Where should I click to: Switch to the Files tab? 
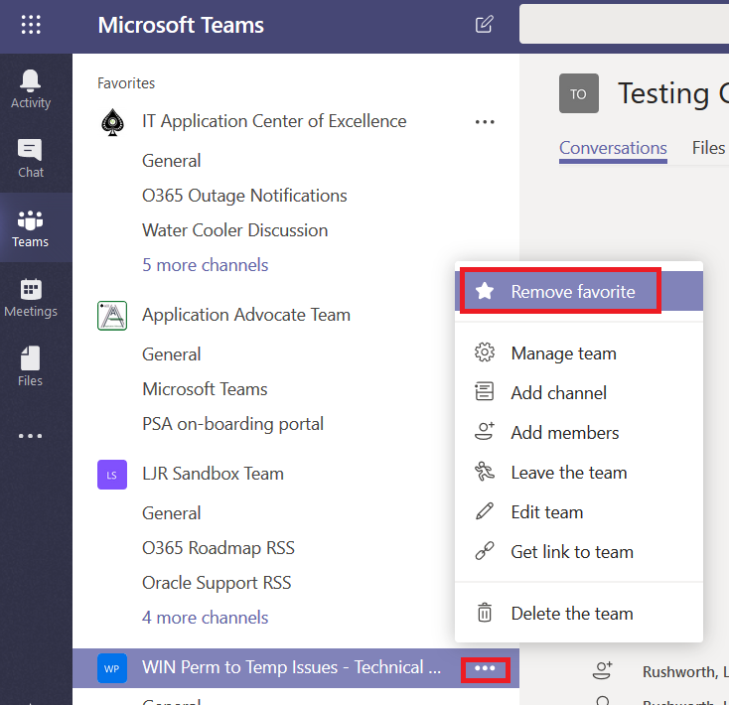click(708, 148)
